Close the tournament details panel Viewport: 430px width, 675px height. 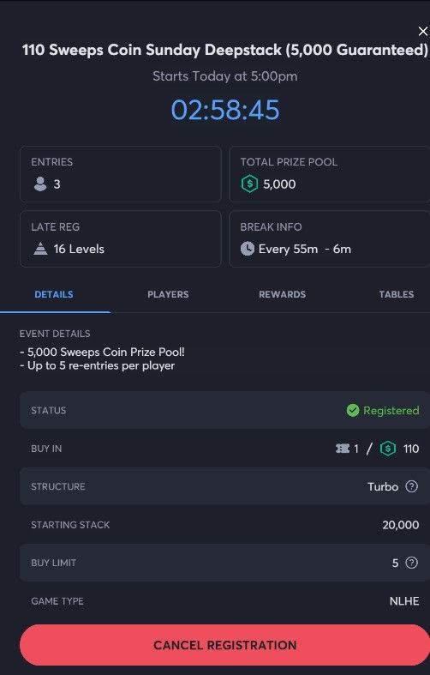[422, 31]
